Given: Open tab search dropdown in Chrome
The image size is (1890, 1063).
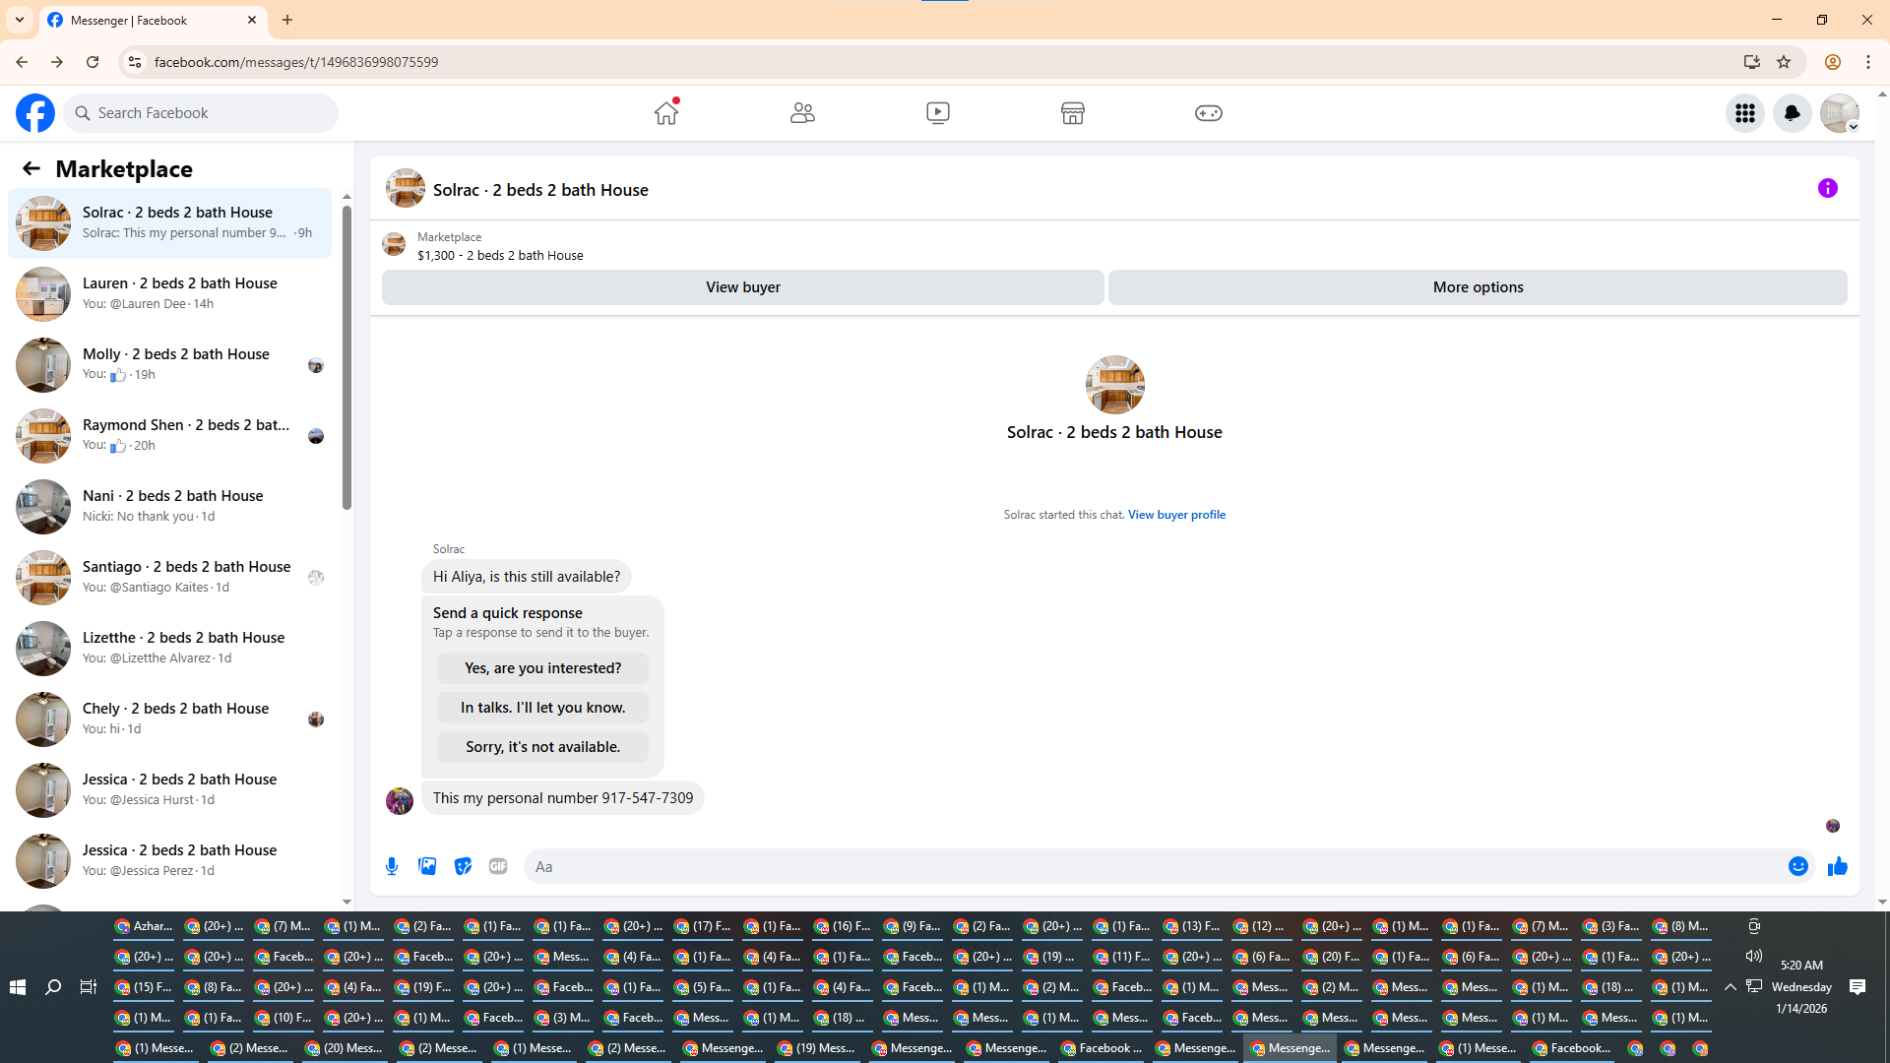Looking at the screenshot, I should 20,20.
